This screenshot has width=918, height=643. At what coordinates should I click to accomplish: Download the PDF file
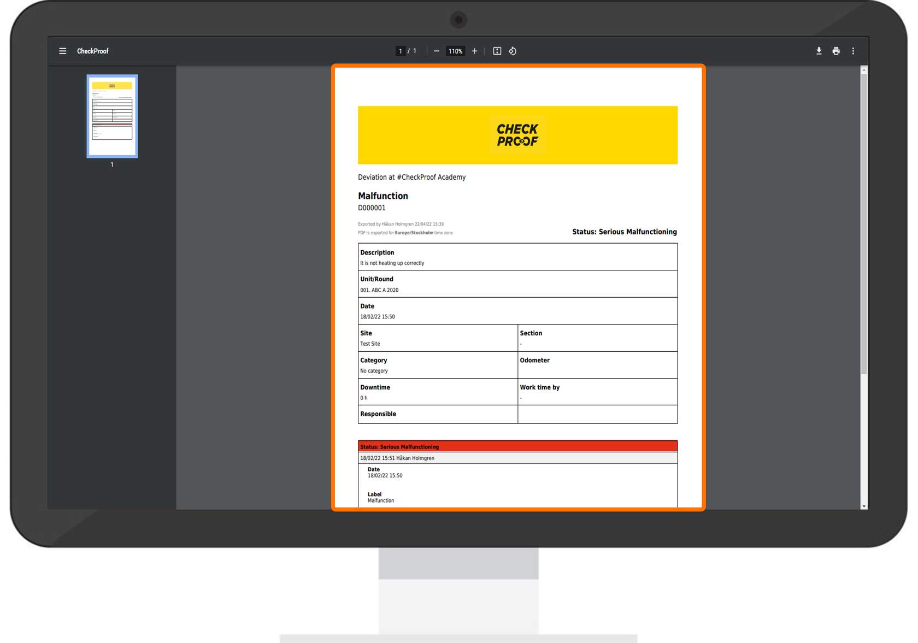[x=819, y=51]
